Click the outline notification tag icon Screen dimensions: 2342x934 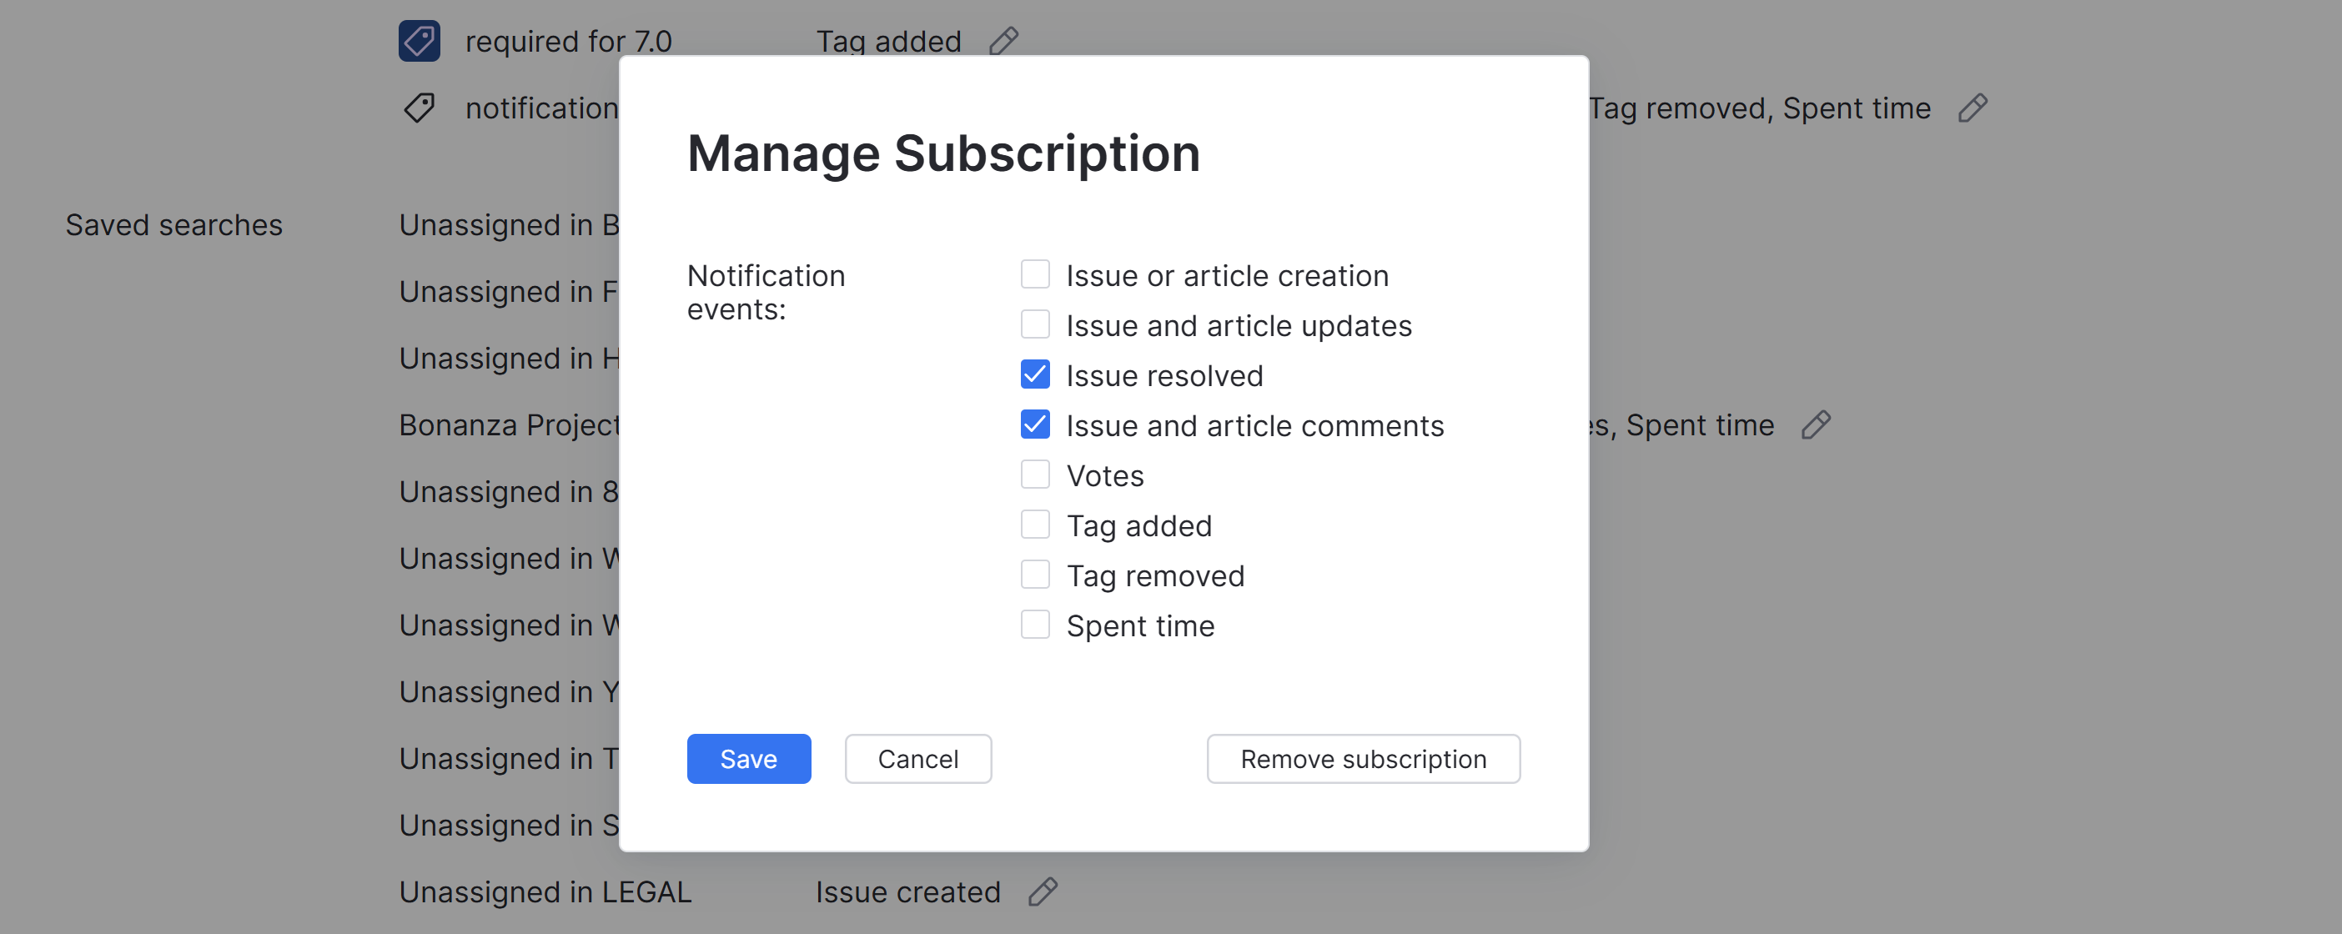tap(420, 108)
